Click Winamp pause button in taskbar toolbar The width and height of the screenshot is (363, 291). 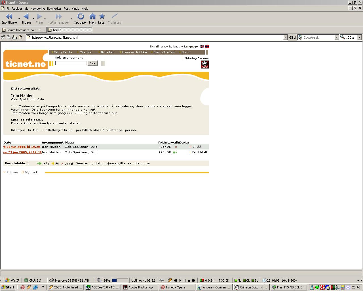pos(184,280)
